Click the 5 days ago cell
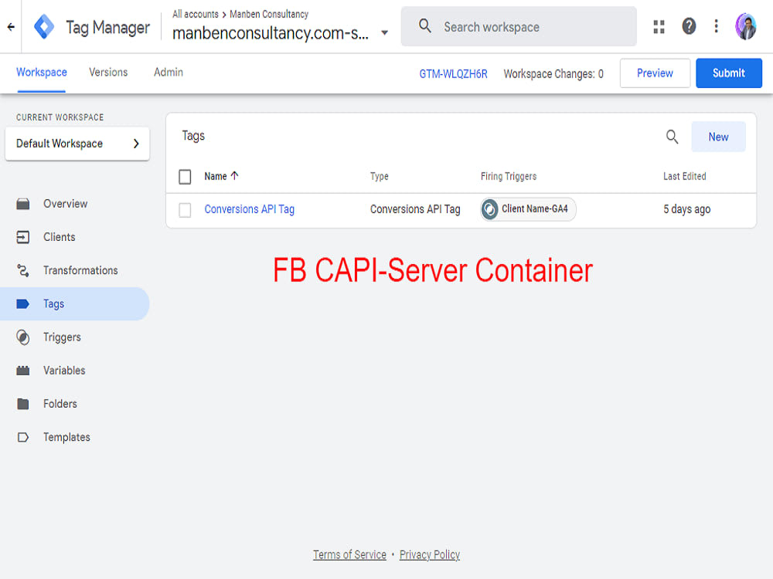Viewport: 773px width, 579px height. [686, 209]
